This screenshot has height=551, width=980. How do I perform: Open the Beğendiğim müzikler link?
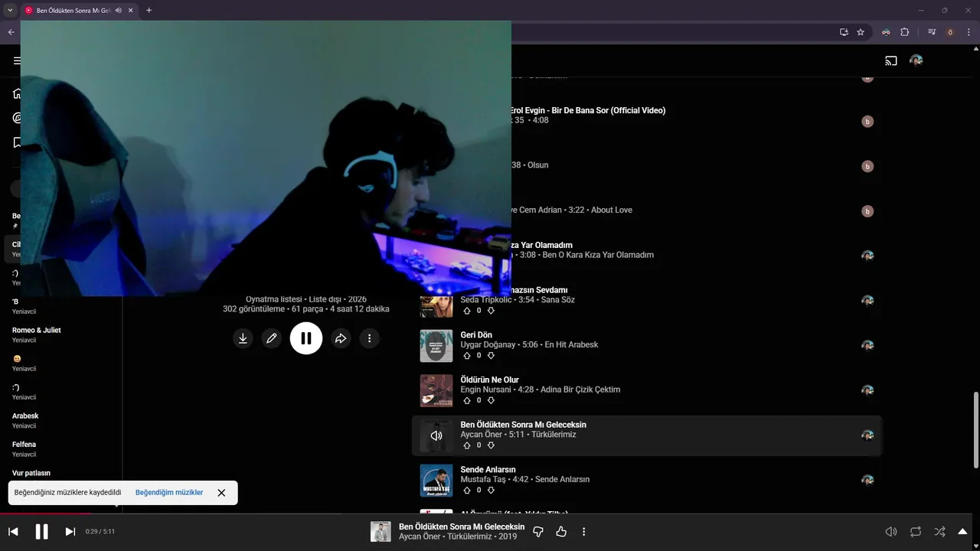(169, 492)
